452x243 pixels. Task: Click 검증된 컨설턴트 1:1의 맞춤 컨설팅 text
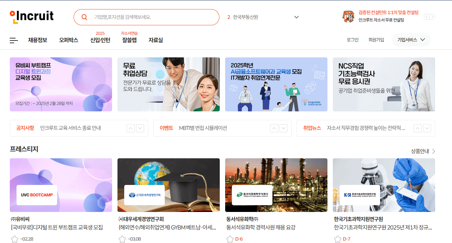(x=389, y=12)
